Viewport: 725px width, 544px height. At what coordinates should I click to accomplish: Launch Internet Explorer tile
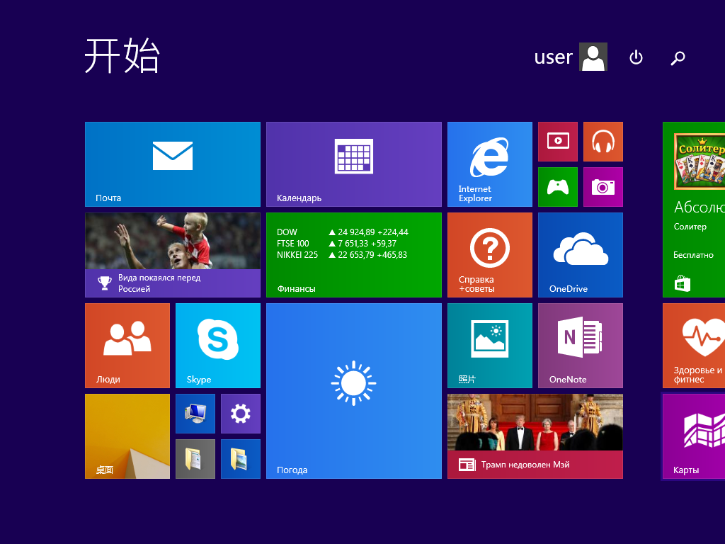(489, 164)
